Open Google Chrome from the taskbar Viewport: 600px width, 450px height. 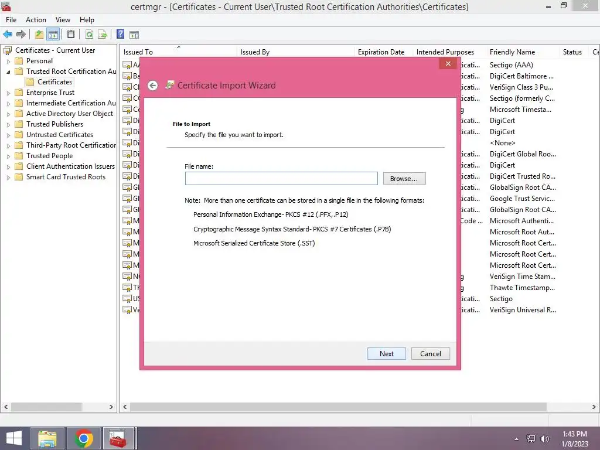84,438
